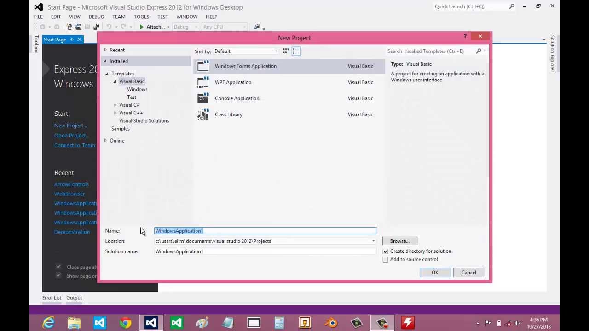Open the Any CPU platform dropdown
Viewport: 589px width, 331px height.
click(224, 27)
